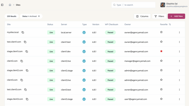Unfavorite stage.client1.com with red star

[x=161, y=51]
